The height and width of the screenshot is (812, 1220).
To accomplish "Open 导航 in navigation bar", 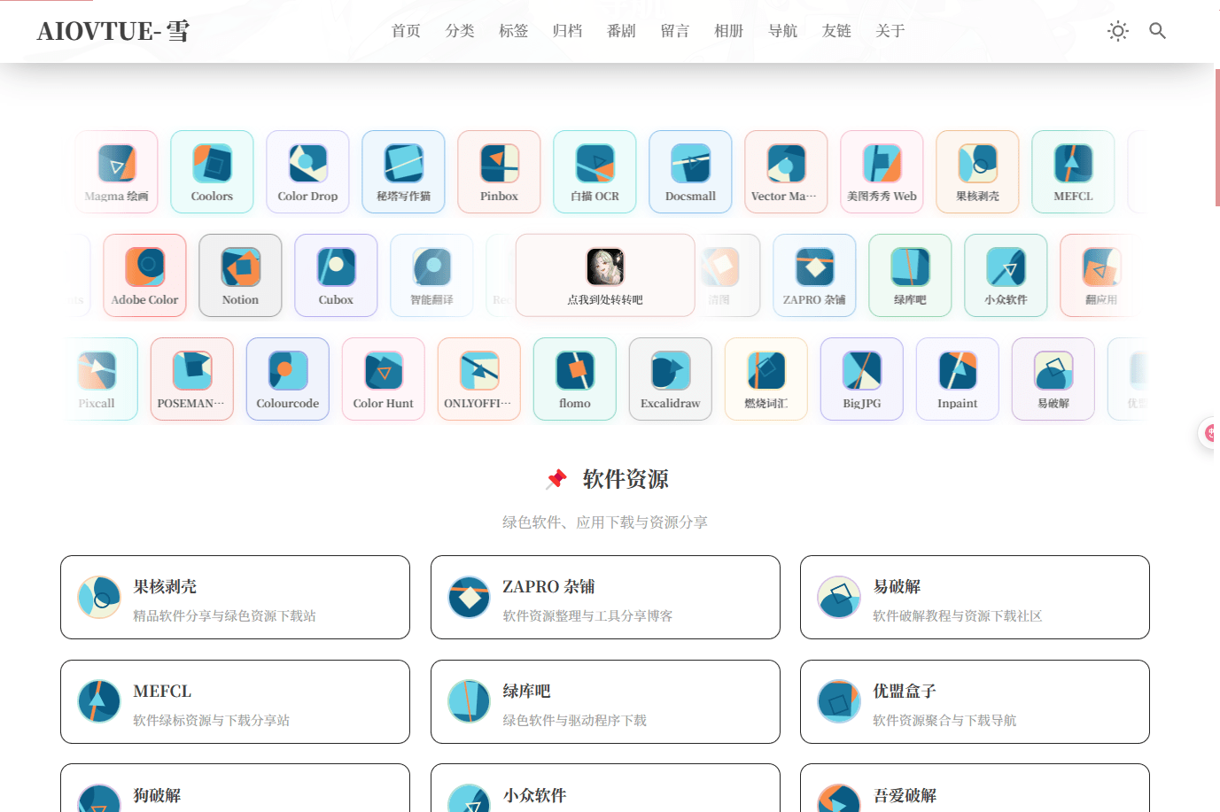I will point(782,31).
